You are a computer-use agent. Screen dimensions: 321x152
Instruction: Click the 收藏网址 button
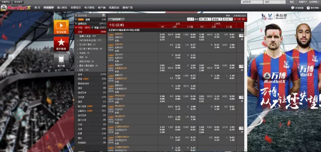(6, 2)
